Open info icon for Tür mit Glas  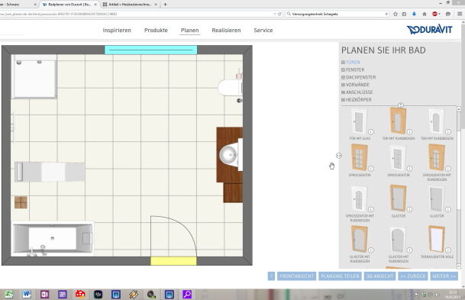tap(370, 132)
